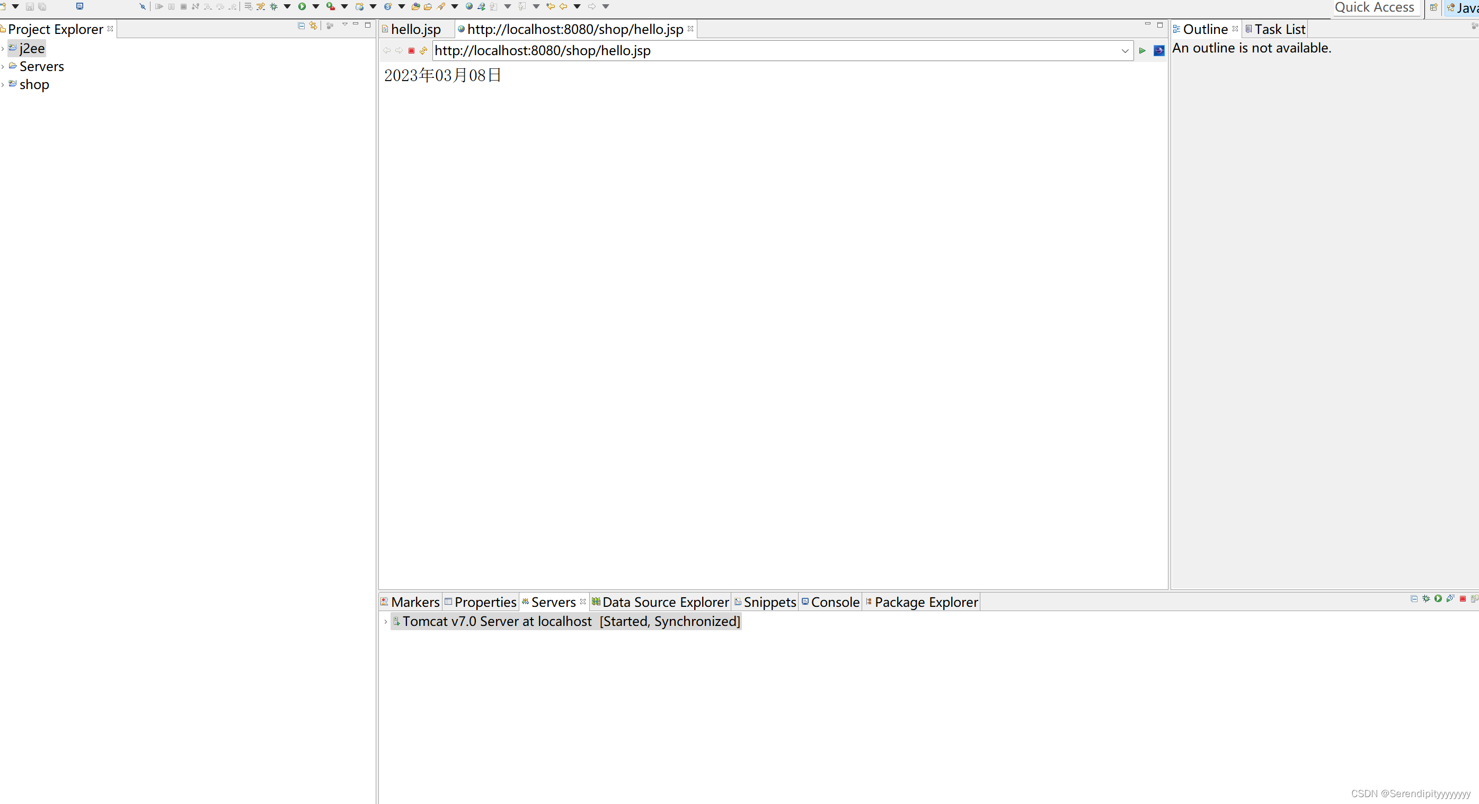
Task: Expand the j2ee project node
Action: point(3,49)
